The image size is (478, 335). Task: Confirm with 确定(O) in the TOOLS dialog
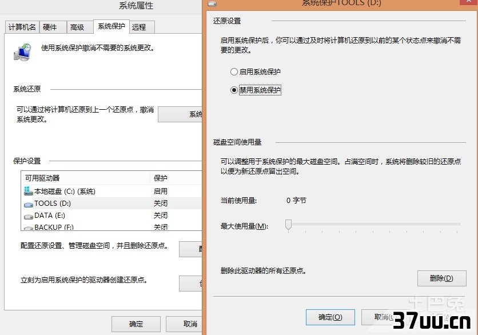(x=330, y=317)
